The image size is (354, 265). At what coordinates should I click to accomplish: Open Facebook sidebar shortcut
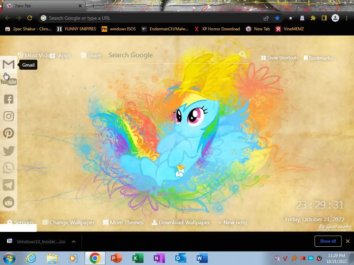pyautogui.click(x=9, y=99)
